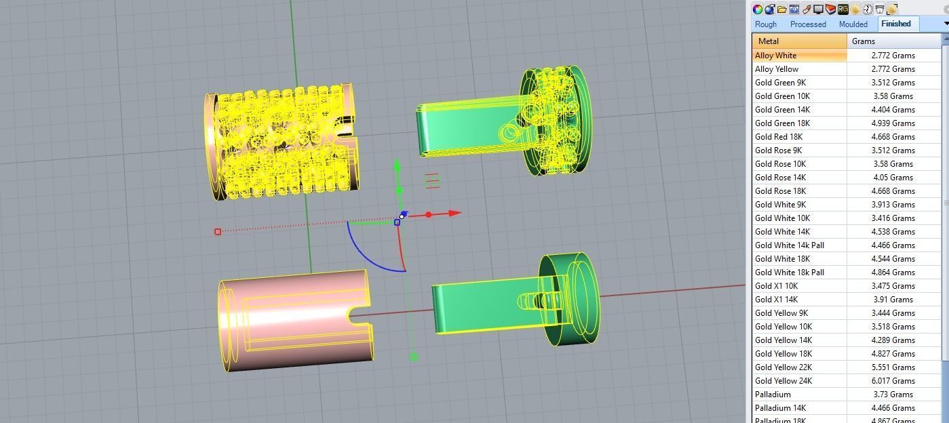Select the green gem-set cap with blade
Image resolution: width=949 pixels, height=423 pixels.
[503, 122]
